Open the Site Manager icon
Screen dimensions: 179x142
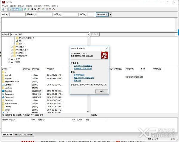3,9
